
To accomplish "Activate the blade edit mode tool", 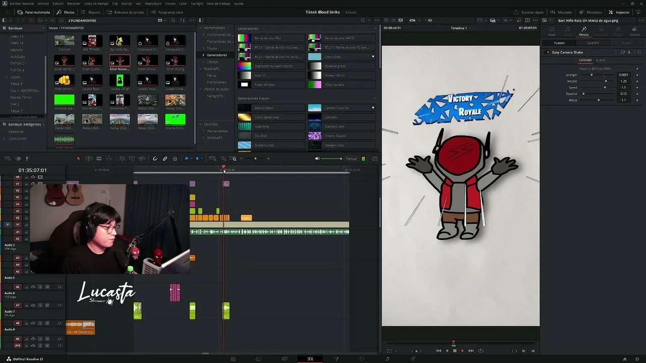I will coord(99,159).
